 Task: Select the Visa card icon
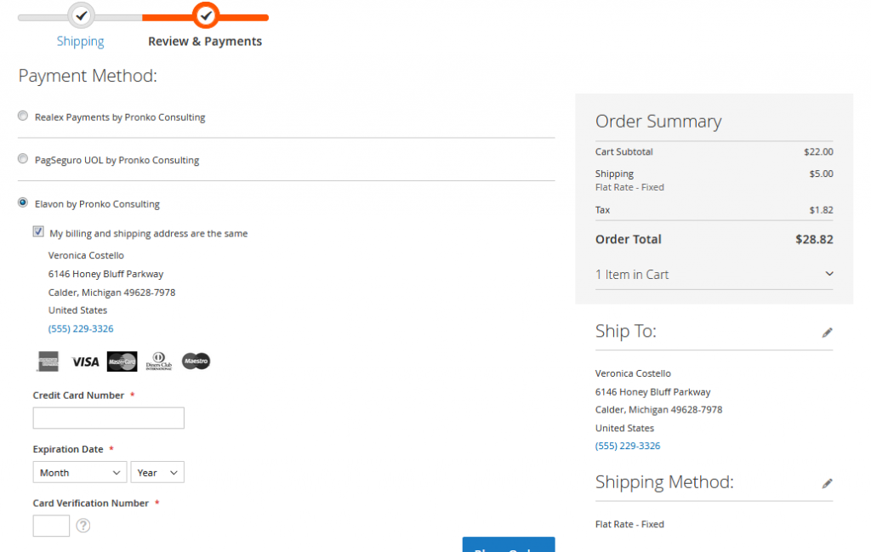[x=84, y=361]
